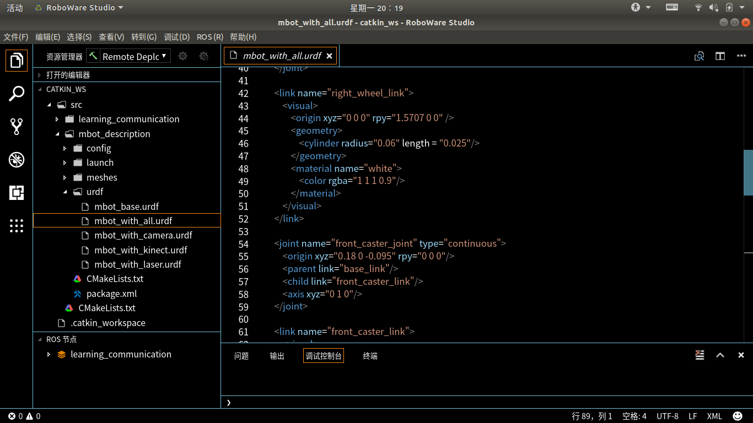753x423 pixels.
Task: Click the split editor icon
Action: pyautogui.click(x=720, y=56)
